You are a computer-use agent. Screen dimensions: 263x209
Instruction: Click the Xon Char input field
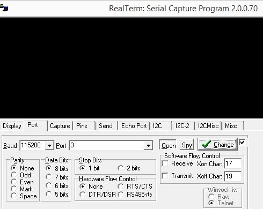point(232,163)
